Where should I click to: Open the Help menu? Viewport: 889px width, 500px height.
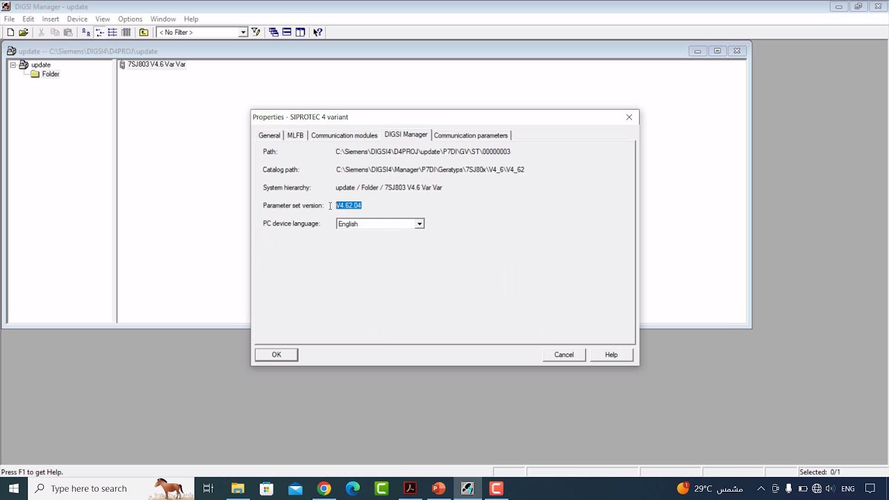point(191,19)
